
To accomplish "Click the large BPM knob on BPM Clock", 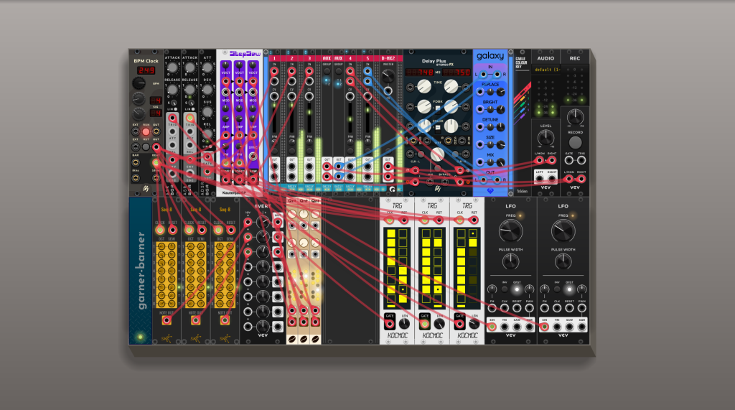I will coord(139,83).
